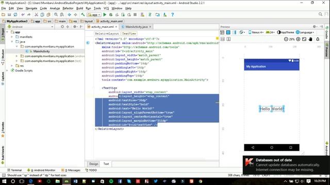Image resolution: width=330 pixels, height=185 pixels.
Task: Select the Text tab below the editor
Action: (106, 164)
